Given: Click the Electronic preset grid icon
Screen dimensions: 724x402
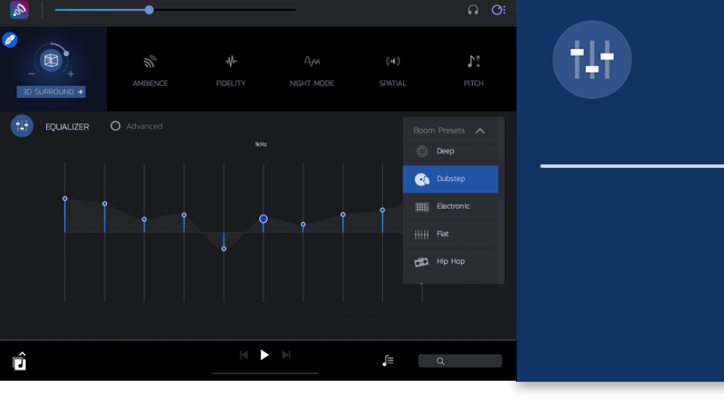Looking at the screenshot, I should 422,207.
